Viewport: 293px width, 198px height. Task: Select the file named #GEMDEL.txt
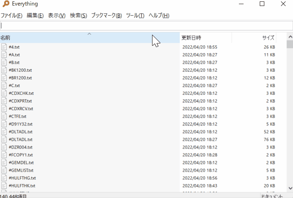[21, 163]
